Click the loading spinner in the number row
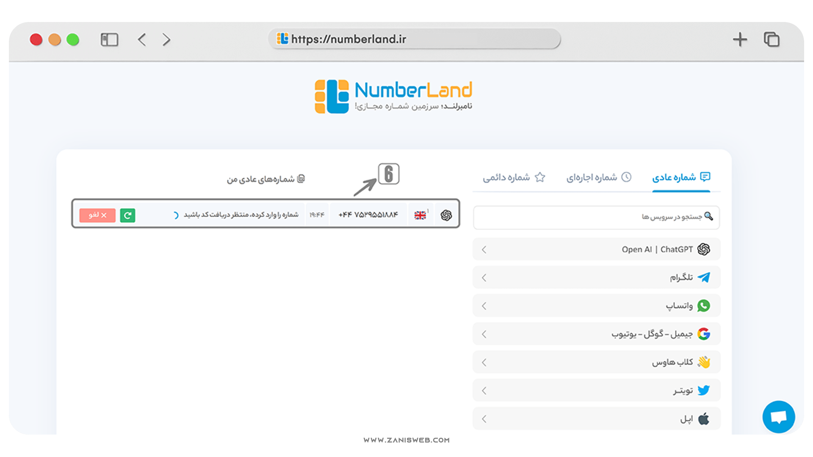The width and height of the screenshot is (813, 457). coord(176,215)
